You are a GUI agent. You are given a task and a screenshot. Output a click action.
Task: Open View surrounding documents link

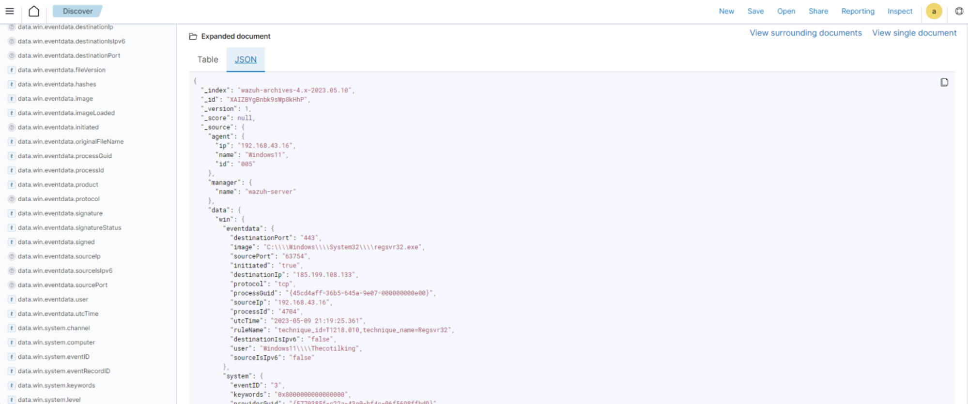pyautogui.click(x=805, y=33)
